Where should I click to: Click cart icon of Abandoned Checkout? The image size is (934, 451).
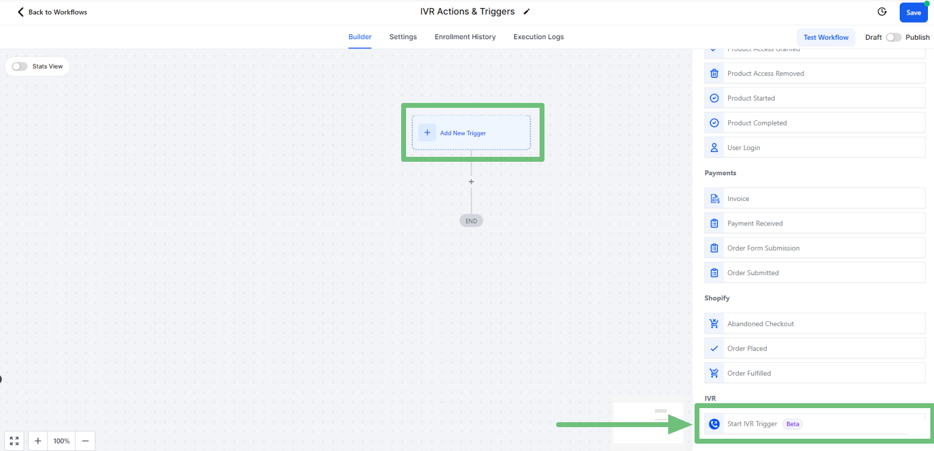click(714, 324)
